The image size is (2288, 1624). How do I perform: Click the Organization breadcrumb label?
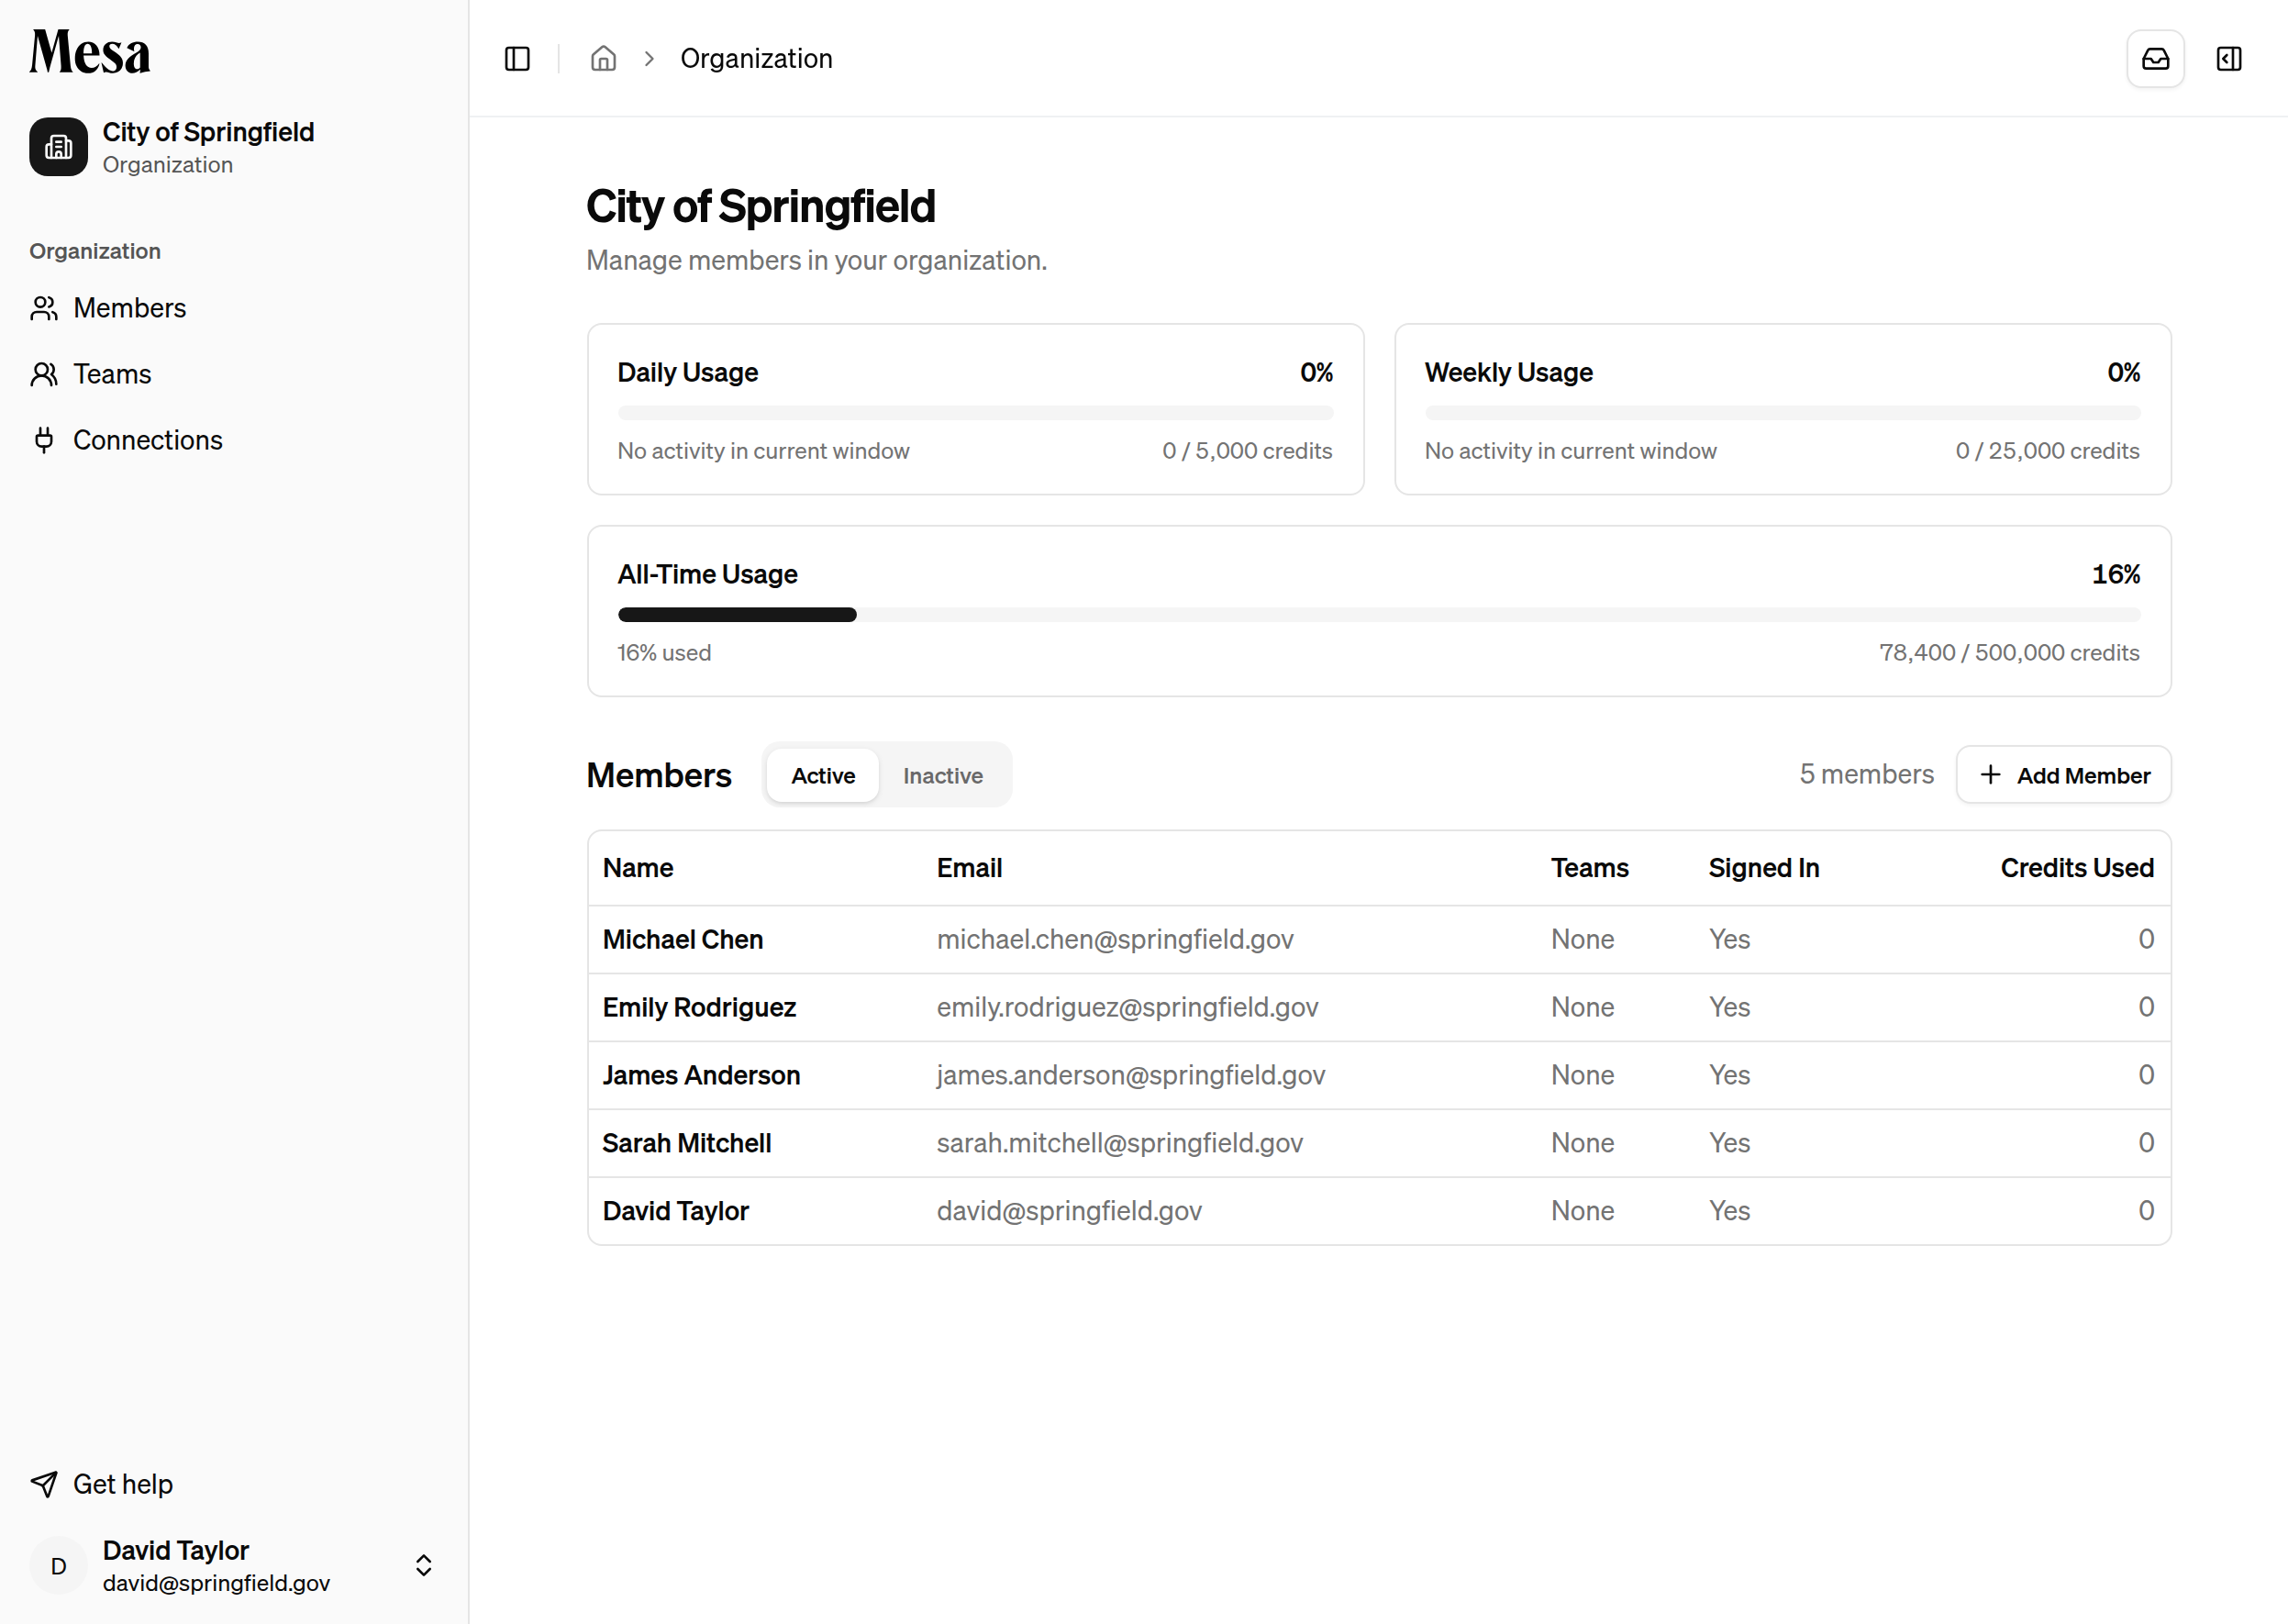click(x=756, y=59)
